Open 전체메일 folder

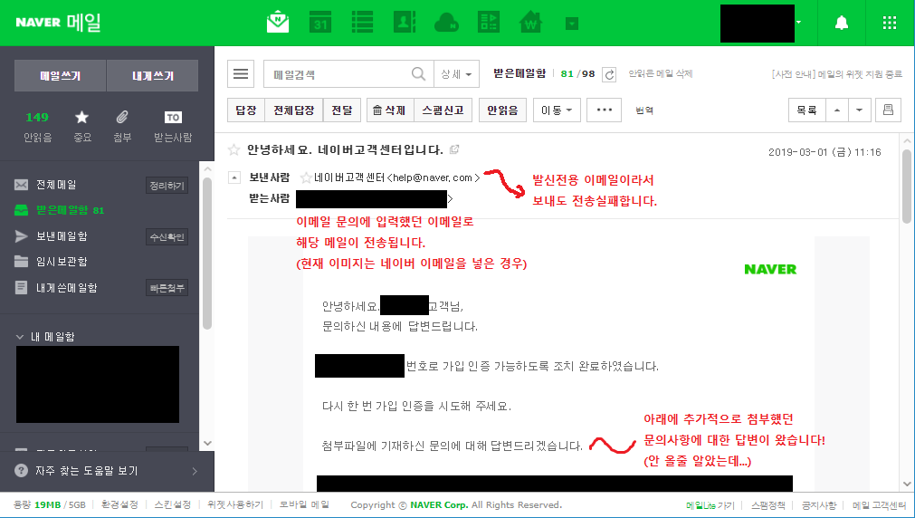(x=56, y=185)
